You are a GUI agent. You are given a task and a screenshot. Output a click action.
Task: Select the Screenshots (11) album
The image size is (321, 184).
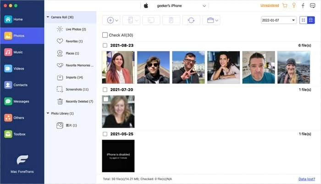click(x=76, y=89)
